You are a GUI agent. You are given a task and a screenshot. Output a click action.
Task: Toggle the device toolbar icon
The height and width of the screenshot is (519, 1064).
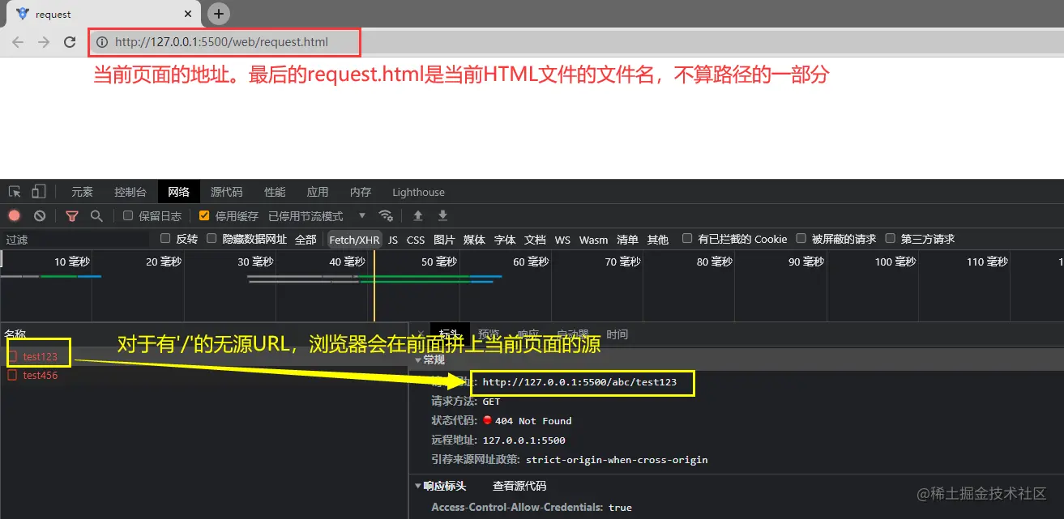pos(38,192)
